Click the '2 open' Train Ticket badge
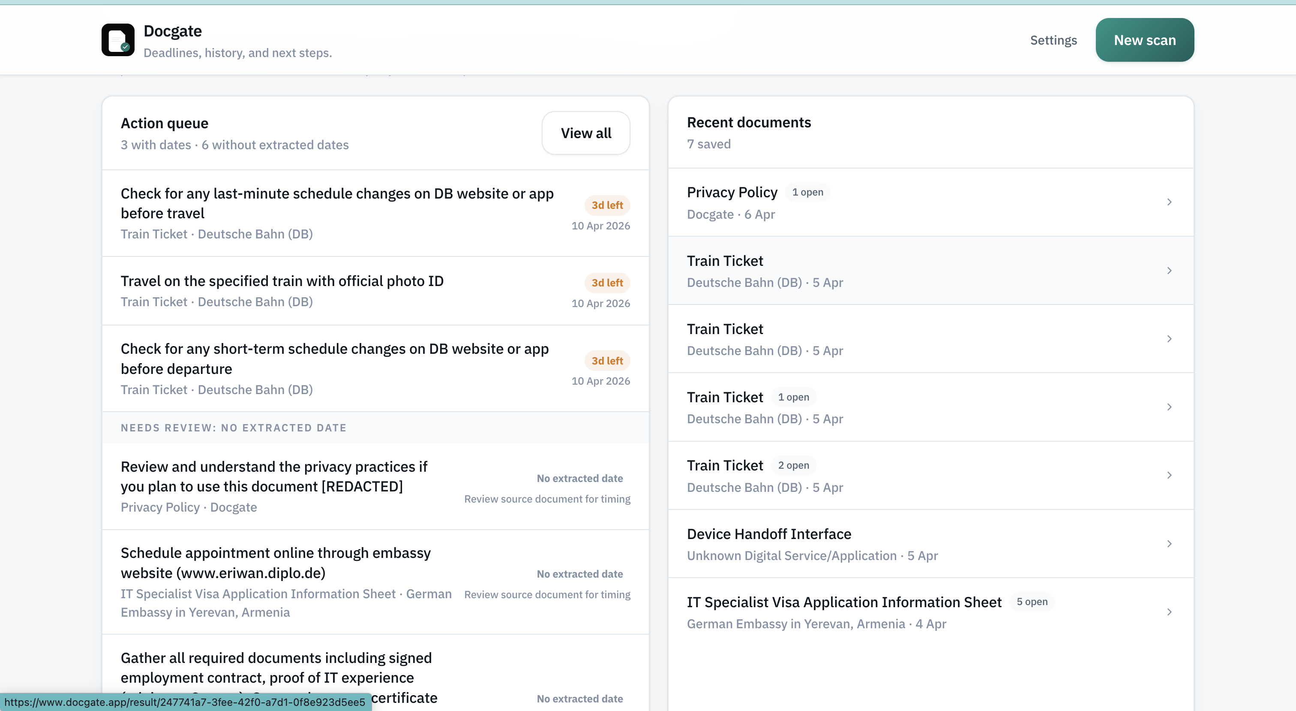Image resolution: width=1296 pixels, height=711 pixels. tap(793, 466)
